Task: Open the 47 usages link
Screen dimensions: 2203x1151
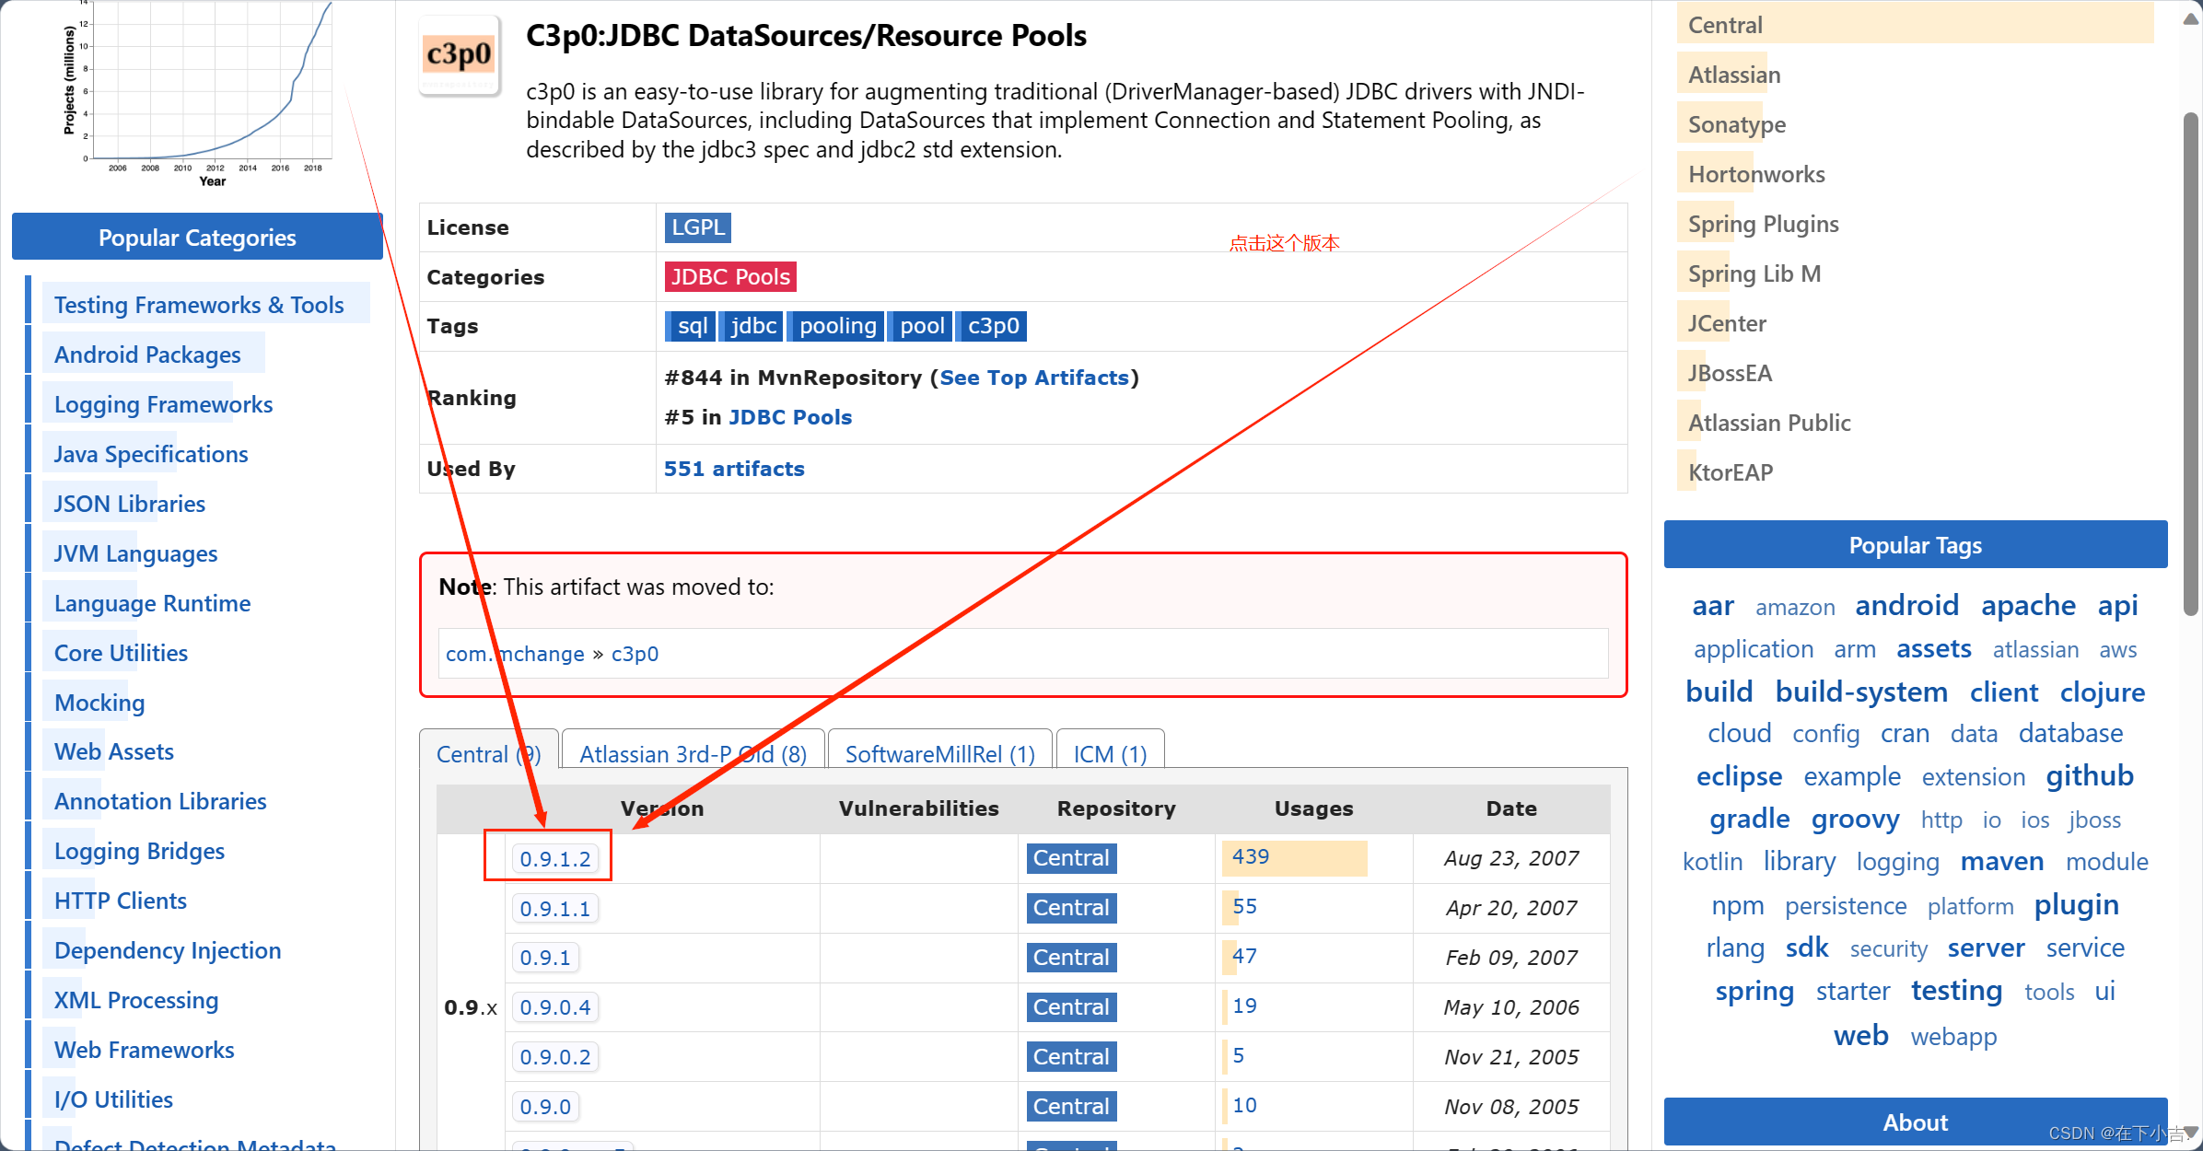Action: tap(1244, 956)
